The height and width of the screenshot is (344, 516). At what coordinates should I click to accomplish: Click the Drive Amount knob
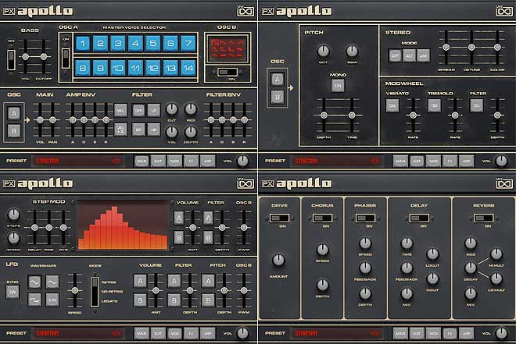coord(280,261)
